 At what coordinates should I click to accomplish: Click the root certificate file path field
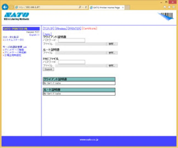(x=81, y=53)
